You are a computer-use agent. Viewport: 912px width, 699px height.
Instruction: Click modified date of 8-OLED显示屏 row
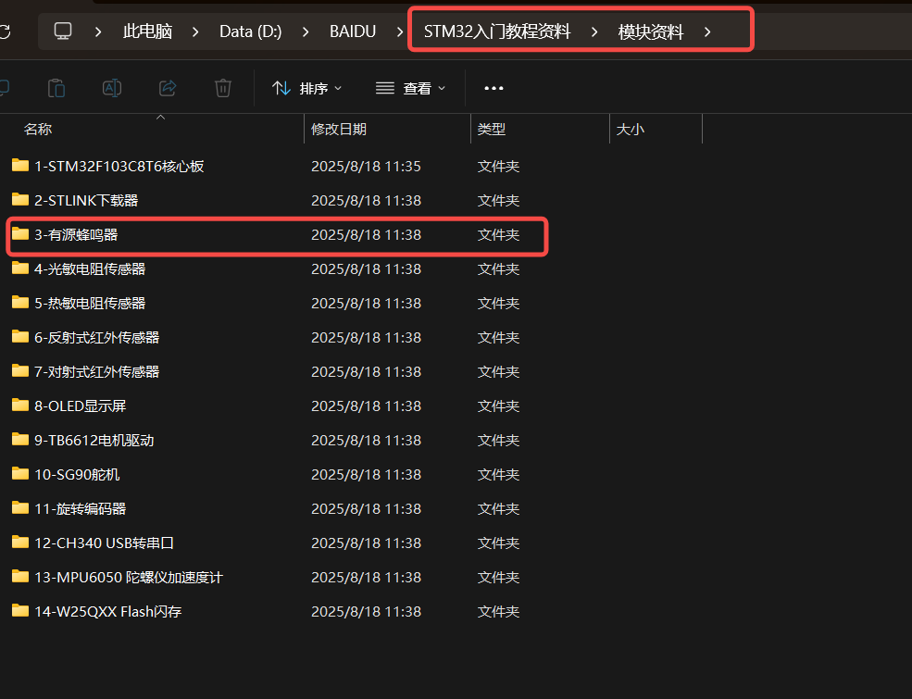pyautogui.click(x=366, y=406)
